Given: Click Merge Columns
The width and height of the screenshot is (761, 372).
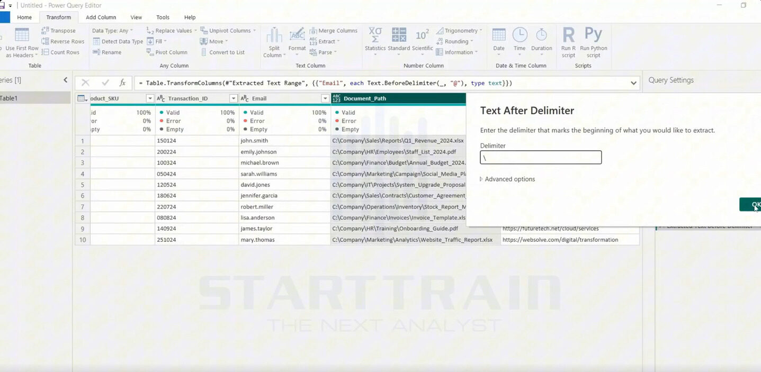Looking at the screenshot, I should (334, 31).
